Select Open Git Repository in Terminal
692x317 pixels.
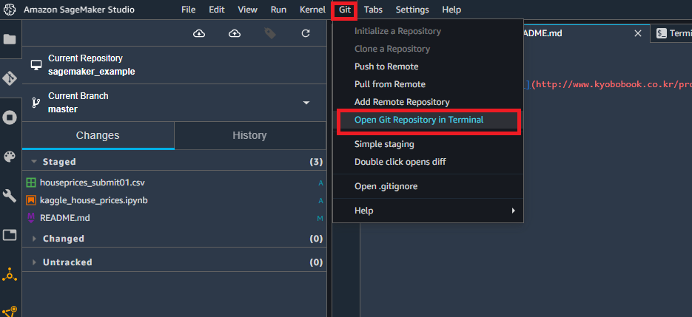(419, 120)
